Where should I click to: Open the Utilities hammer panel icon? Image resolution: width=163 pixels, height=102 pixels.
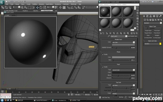(160, 16)
